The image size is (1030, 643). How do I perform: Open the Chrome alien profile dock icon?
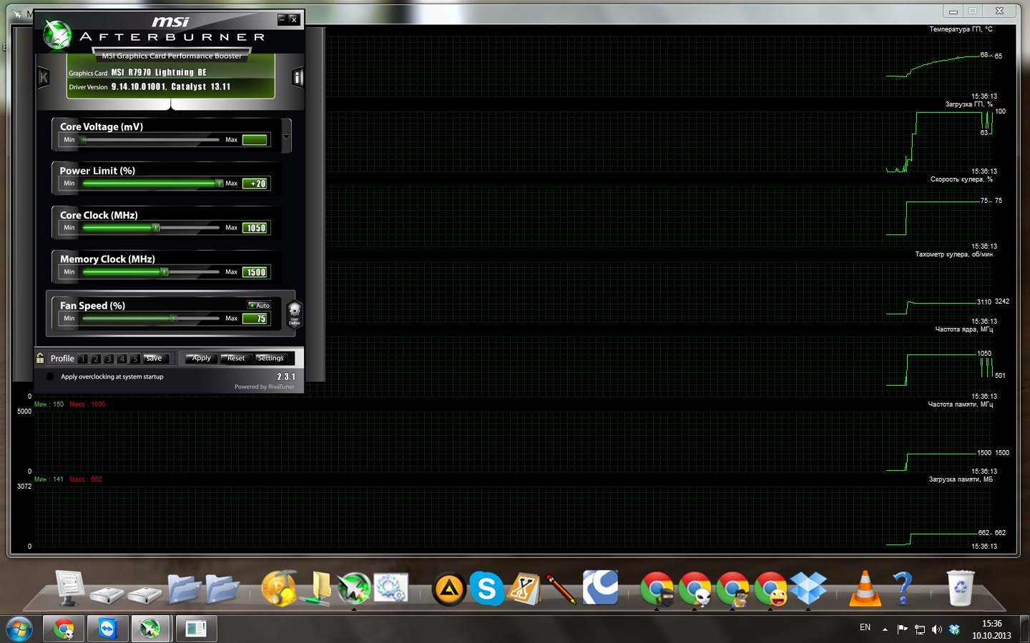pos(695,589)
